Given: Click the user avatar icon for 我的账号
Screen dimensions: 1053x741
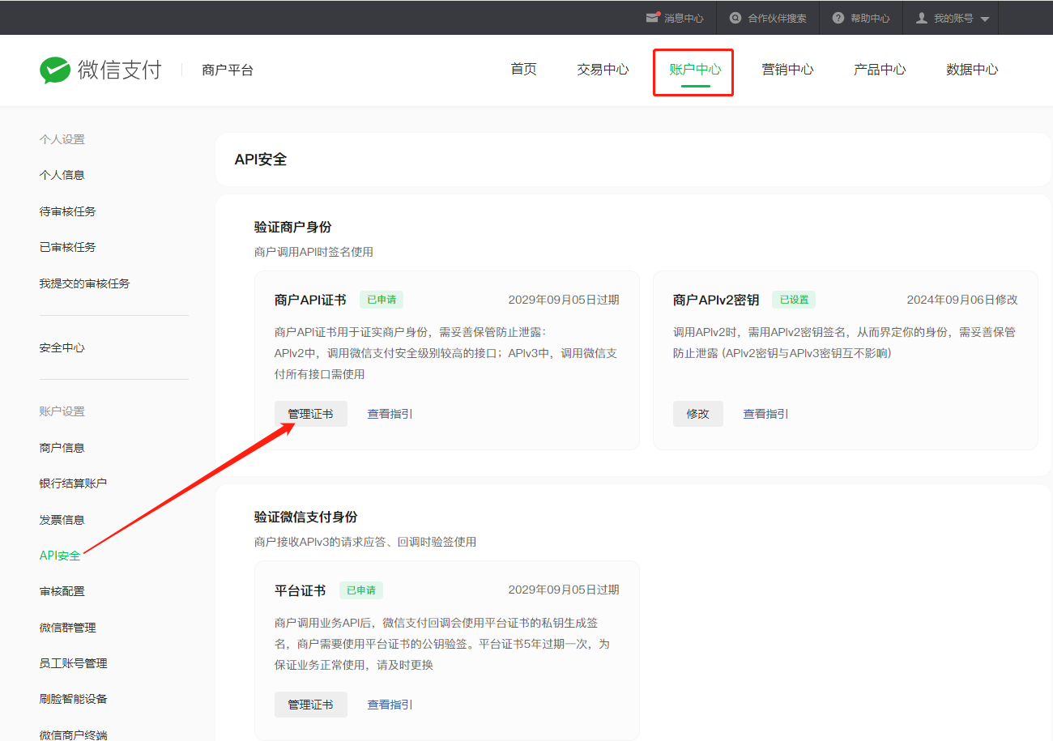Looking at the screenshot, I should pyautogui.click(x=922, y=18).
